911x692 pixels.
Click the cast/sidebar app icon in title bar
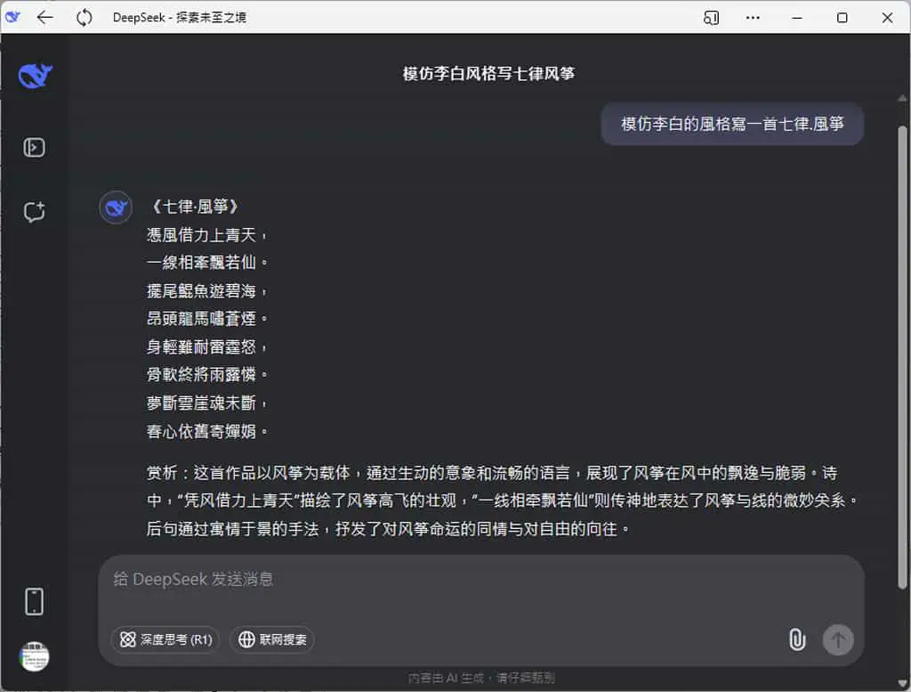(x=711, y=18)
